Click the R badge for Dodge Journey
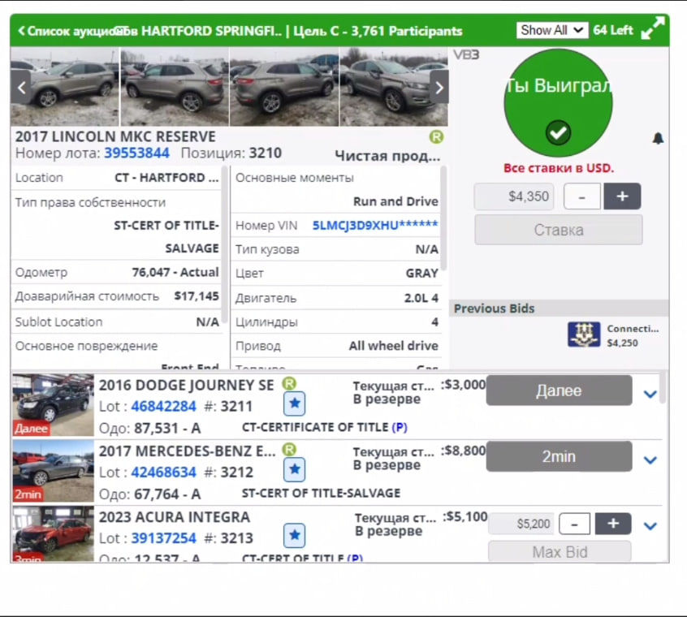Screen dimensions: 687x617 tap(289, 384)
